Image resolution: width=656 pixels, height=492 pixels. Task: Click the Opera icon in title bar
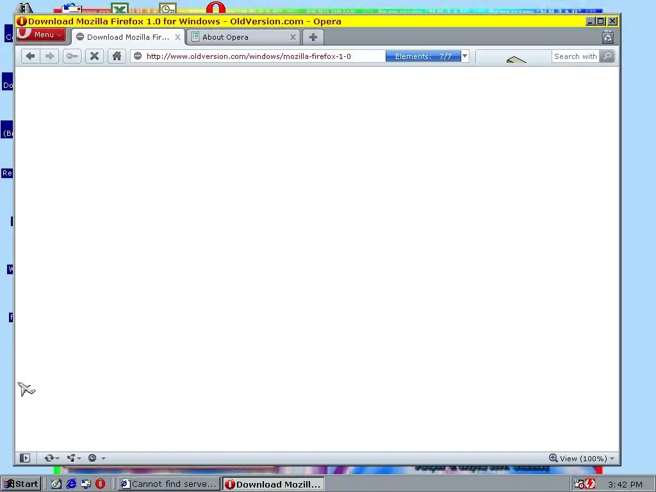[x=22, y=21]
